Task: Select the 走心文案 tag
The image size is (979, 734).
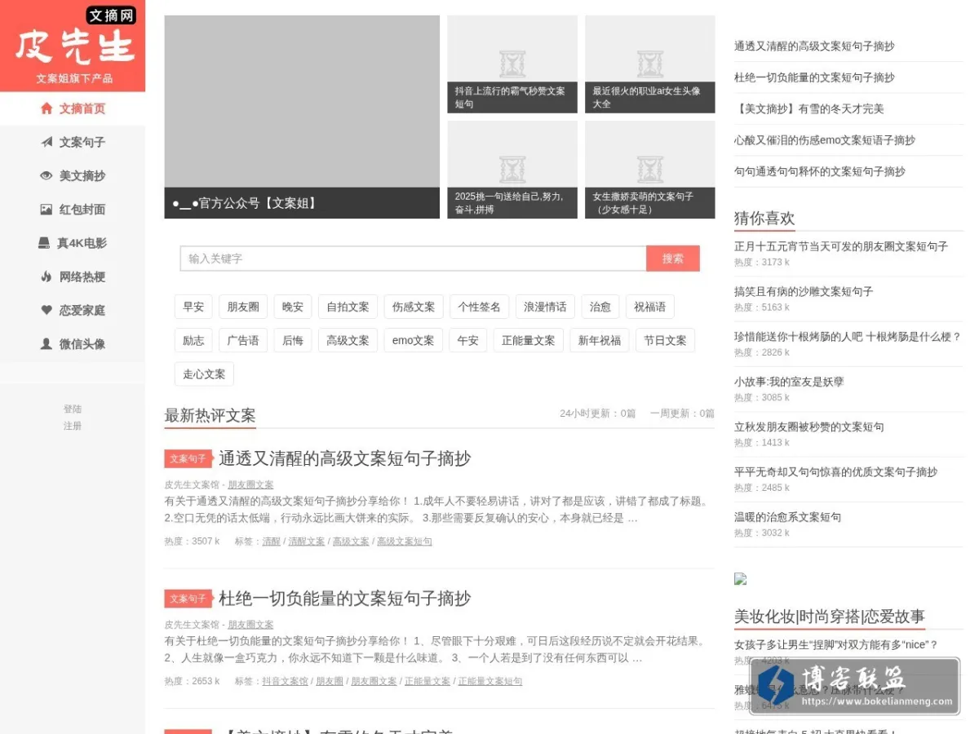Action: 204,374
